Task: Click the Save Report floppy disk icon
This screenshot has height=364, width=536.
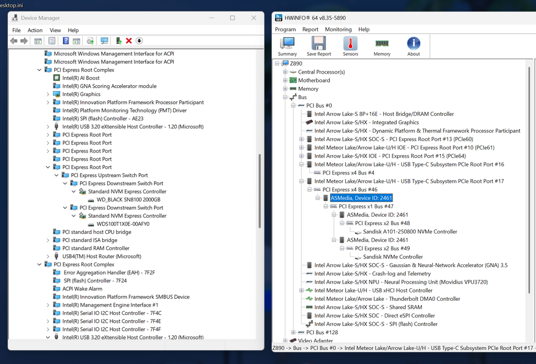Action: (x=319, y=46)
